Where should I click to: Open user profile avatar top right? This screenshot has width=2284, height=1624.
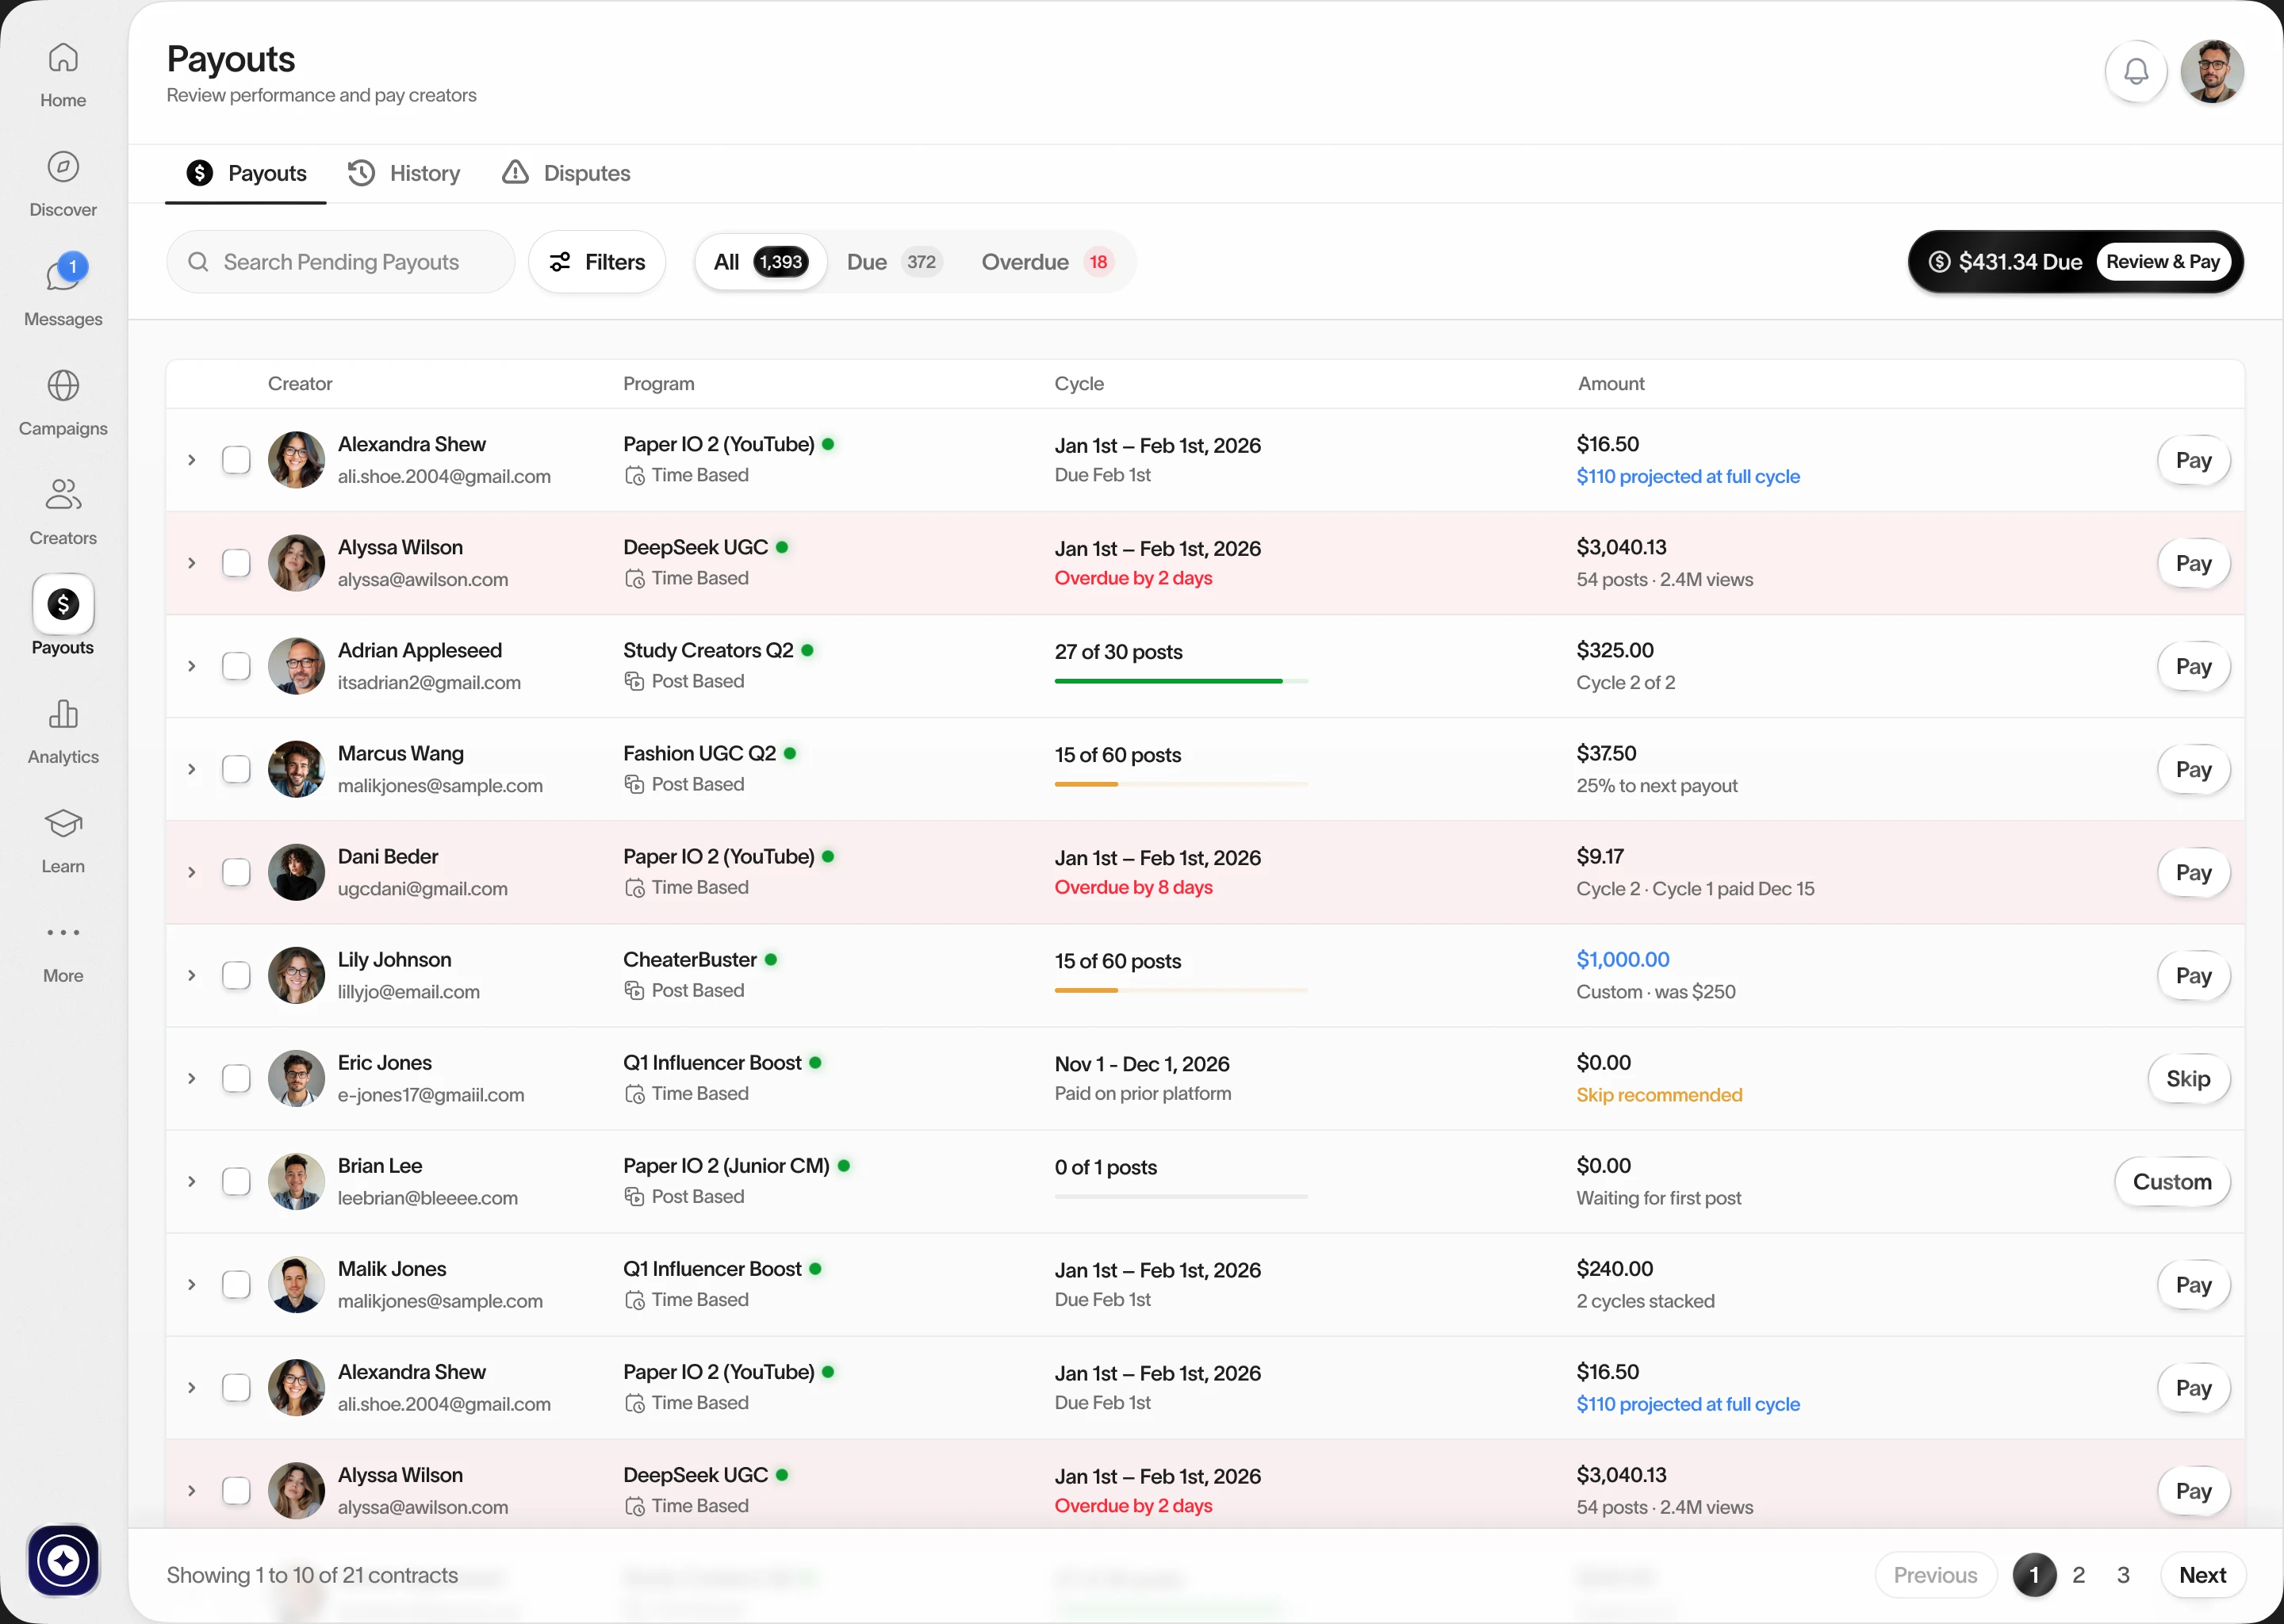(x=2212, y=71)
